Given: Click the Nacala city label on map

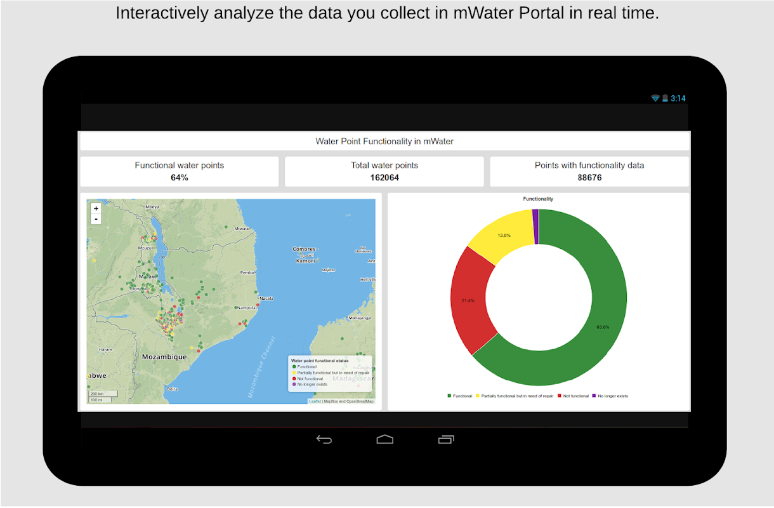Looking at the screenshot, I should [x=266, y=298].
